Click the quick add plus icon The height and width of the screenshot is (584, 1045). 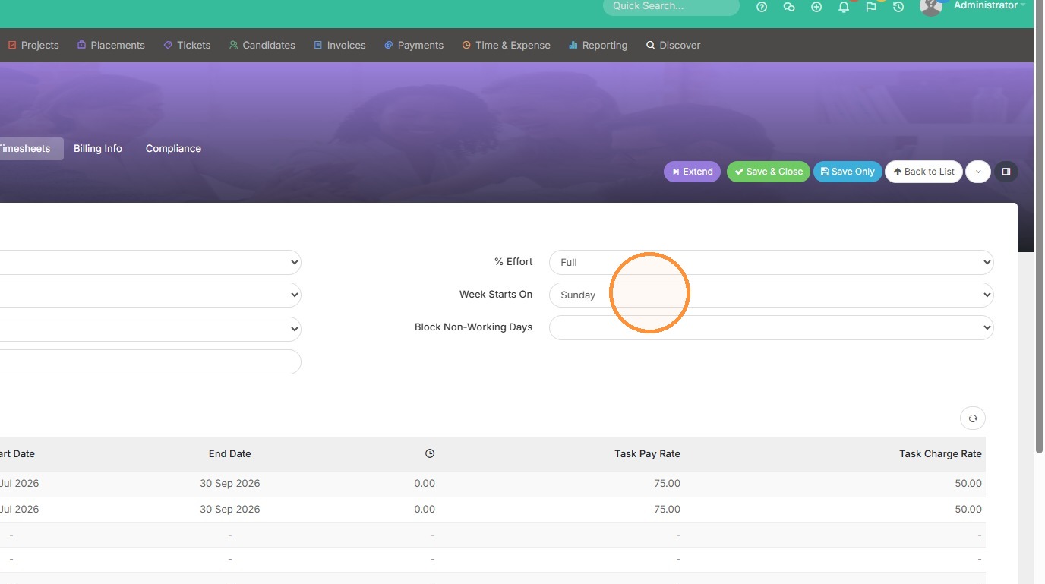coord(816,7)
